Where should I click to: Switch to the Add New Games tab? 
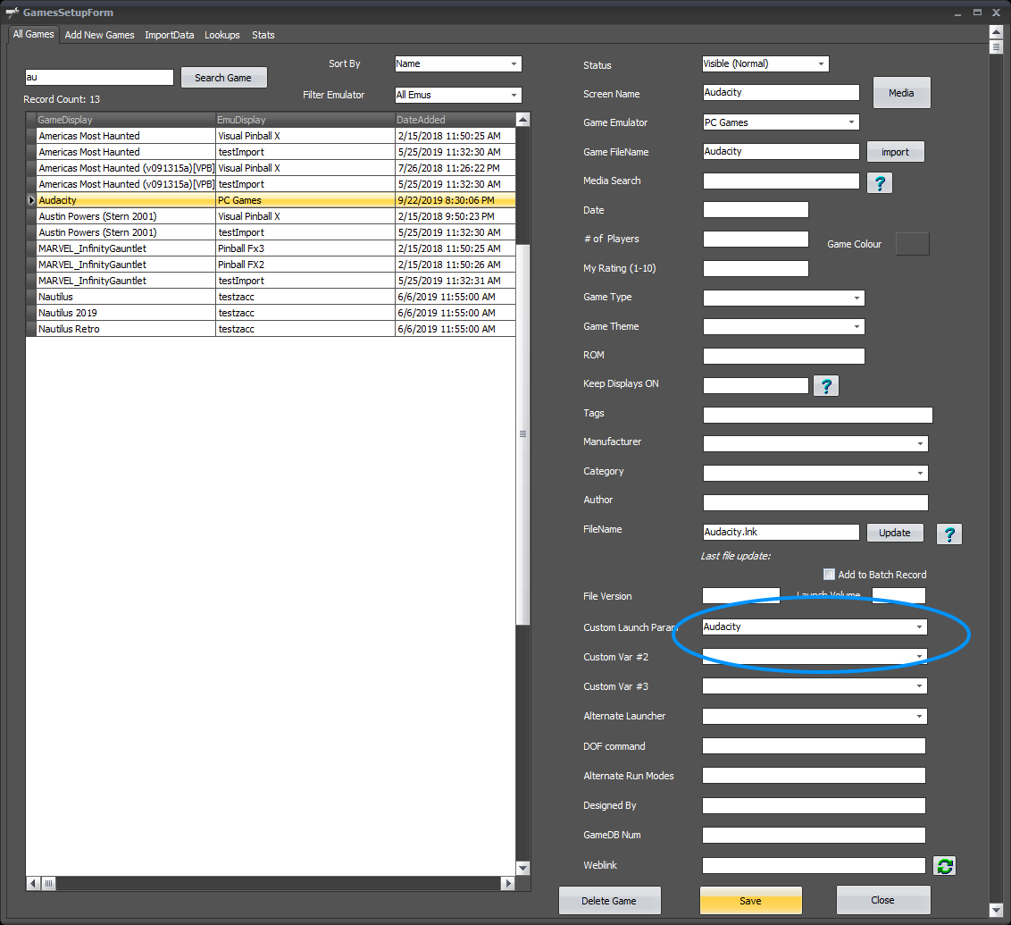99,35
